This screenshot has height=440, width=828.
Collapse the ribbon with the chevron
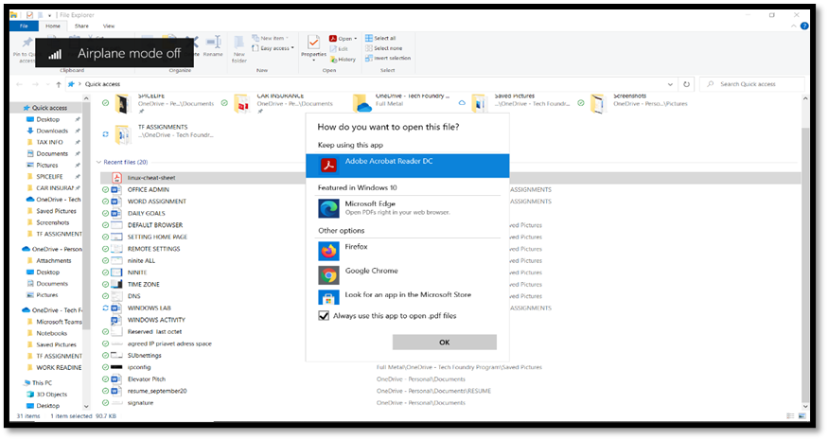click(794, 26)
